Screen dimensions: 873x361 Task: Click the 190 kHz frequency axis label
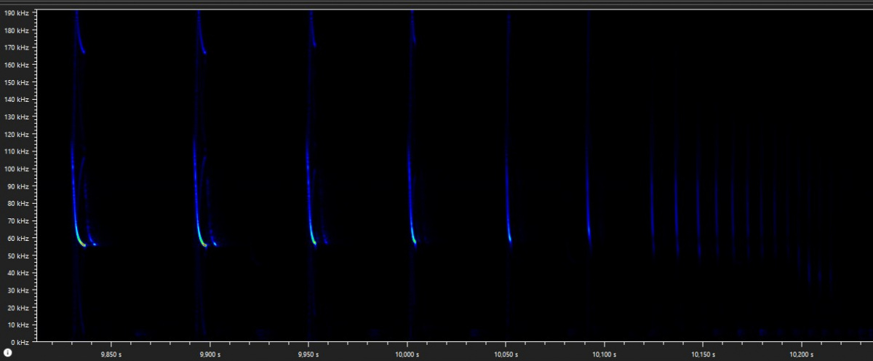(x=16, y=13)
